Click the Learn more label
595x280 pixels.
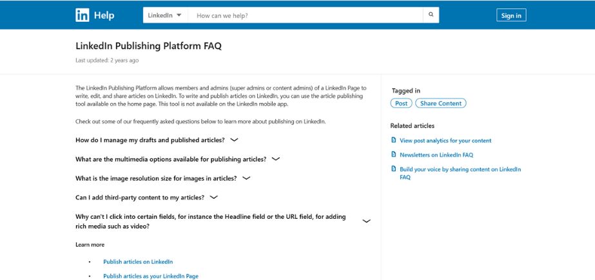coord(90,245)
